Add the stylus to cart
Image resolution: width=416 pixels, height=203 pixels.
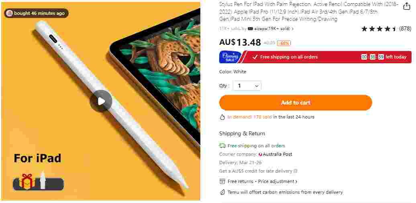click(296, 103)
